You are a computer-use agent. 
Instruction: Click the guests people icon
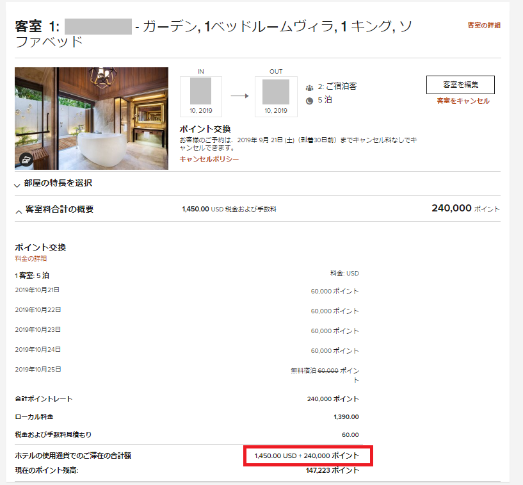[310, 88]
